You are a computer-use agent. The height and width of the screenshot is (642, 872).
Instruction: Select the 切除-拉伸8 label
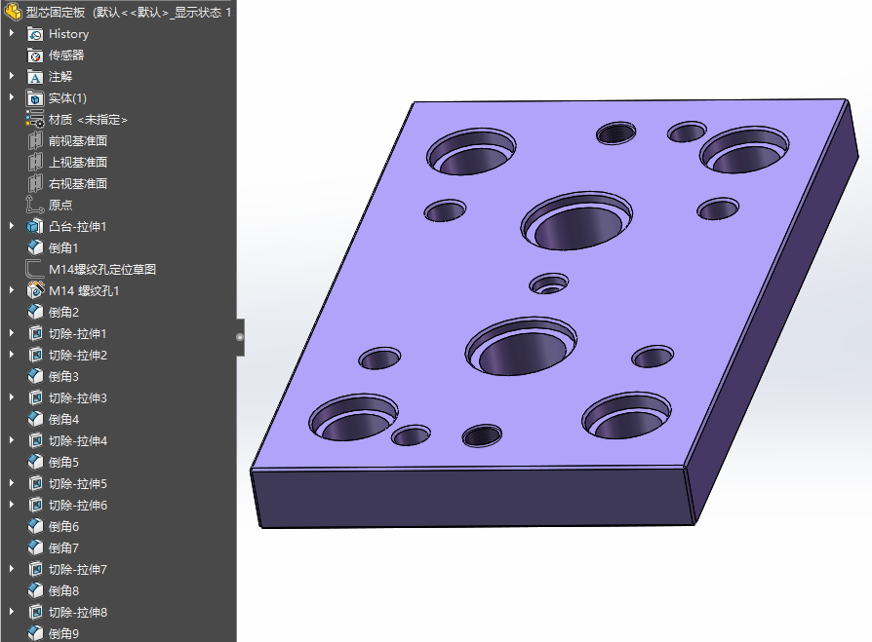coord(78,613)
